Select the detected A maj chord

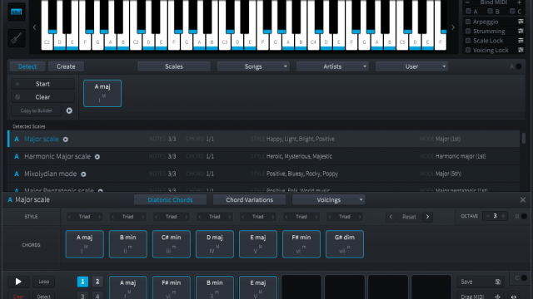pyautogui.click(x=102, y=93)
